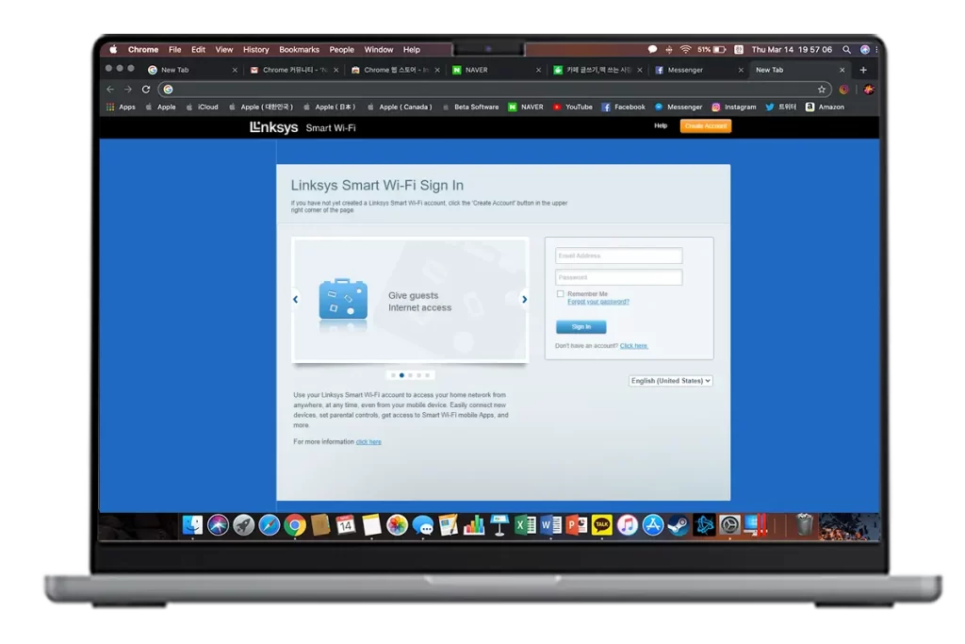Switch to the Chrome 커뮤니티 tab
The height and width of the screenshot is (644, 965).
tap(294, 70)
